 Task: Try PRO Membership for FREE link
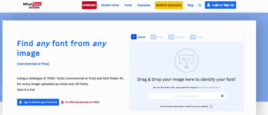[x=80, y=102]
